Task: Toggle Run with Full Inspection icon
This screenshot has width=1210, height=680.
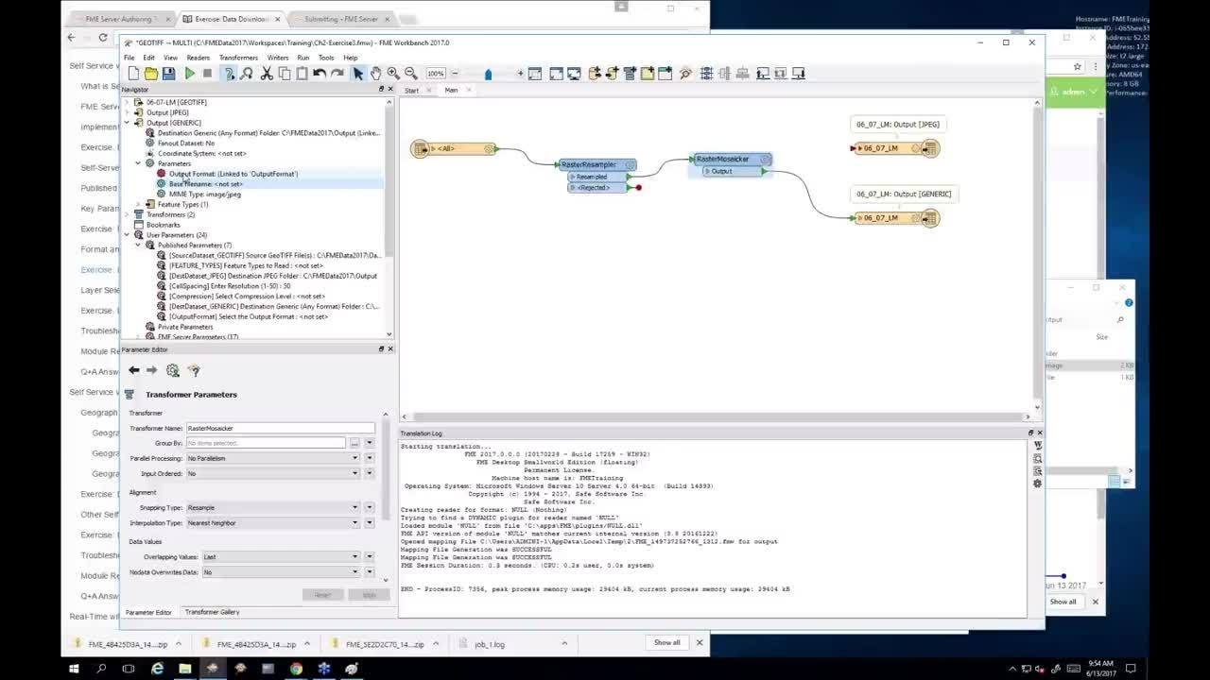Action: point(246,74)
